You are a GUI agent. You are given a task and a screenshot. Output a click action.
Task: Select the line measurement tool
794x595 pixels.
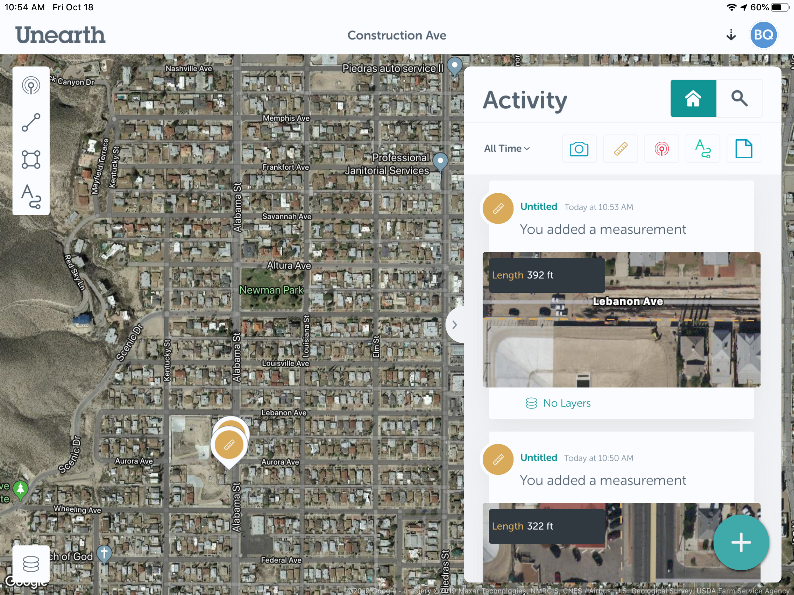pos(31,123)
